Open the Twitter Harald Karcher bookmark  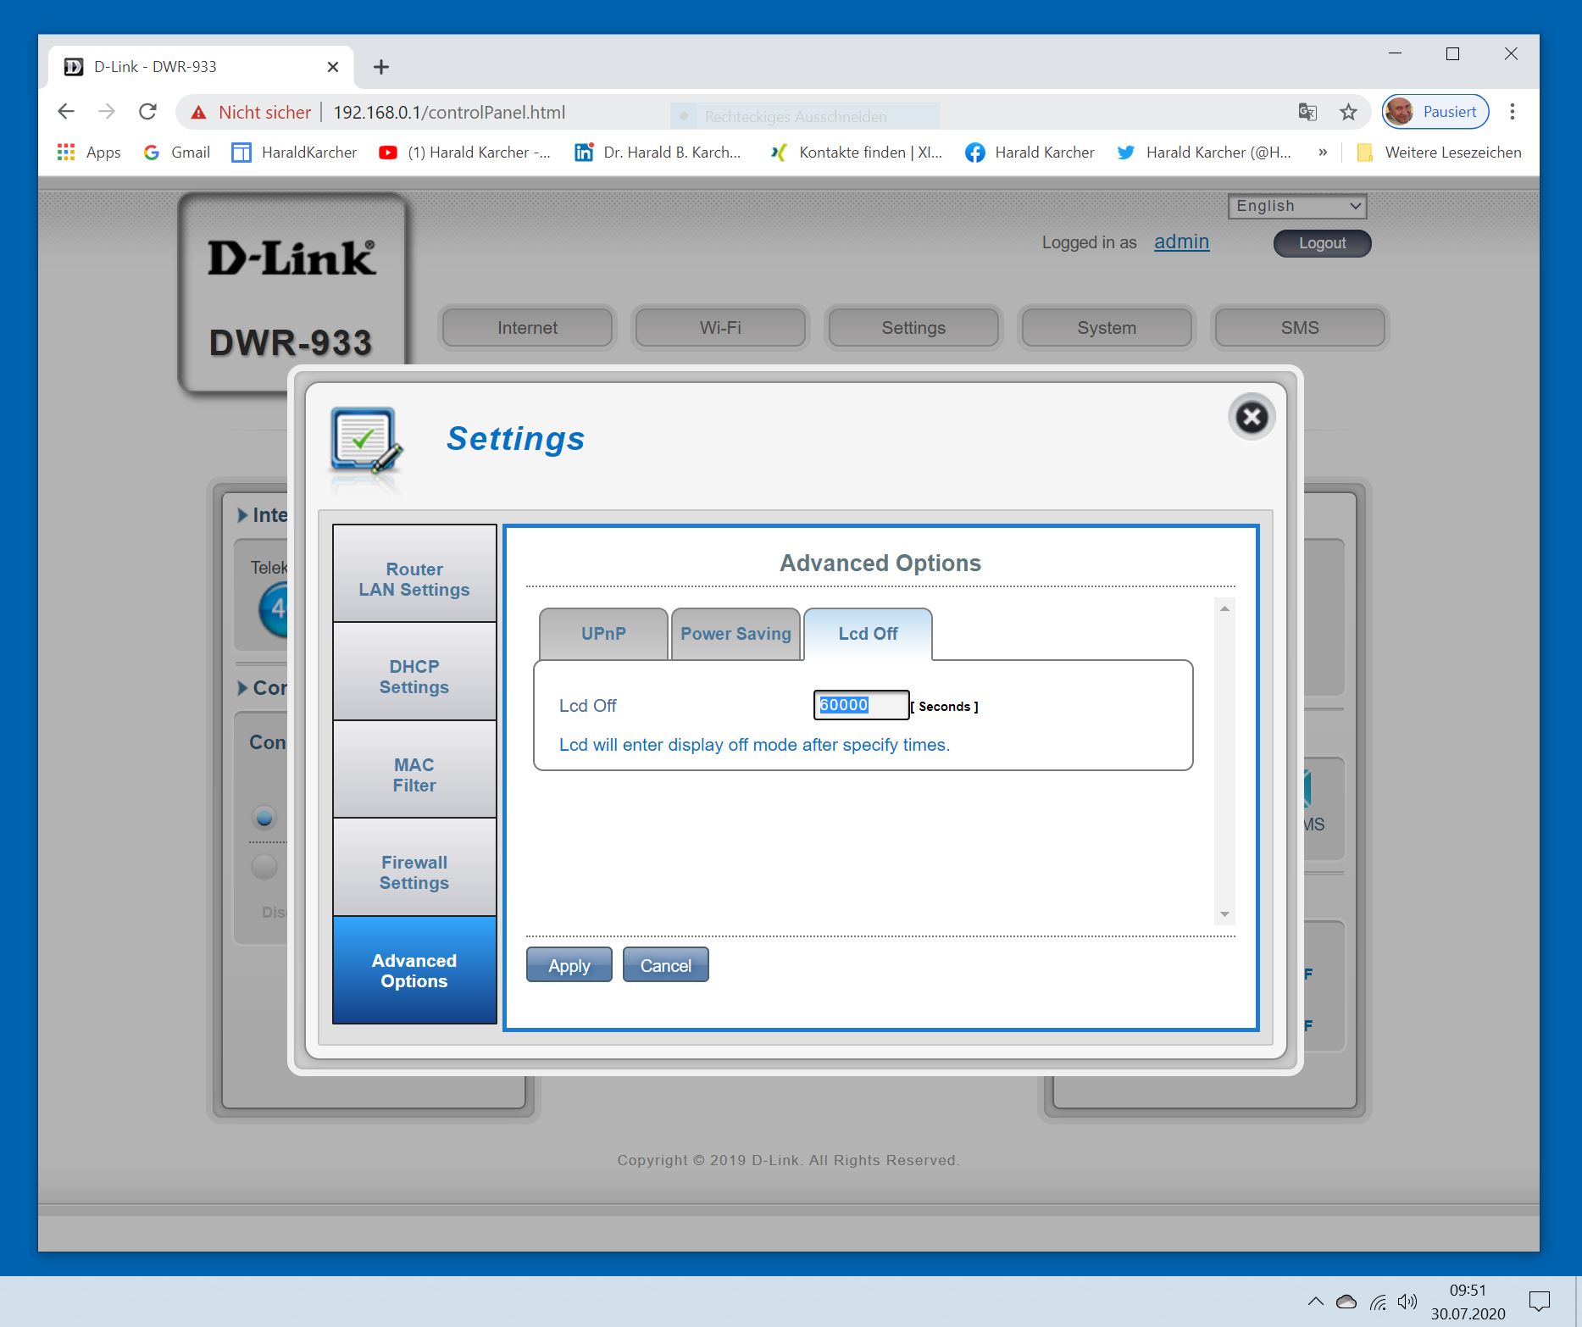click(x=1204, y=153)
